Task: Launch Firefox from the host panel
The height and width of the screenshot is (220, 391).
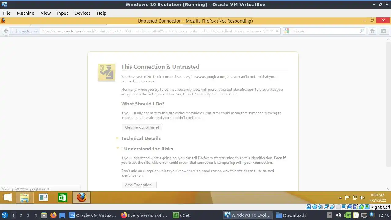Action: [53, 215]
